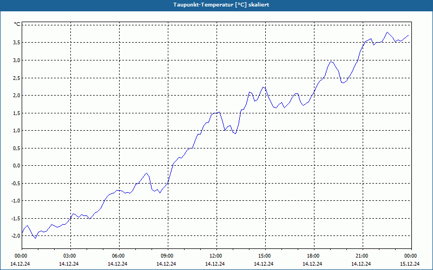Image resolution: width=433 pixels, height=270 pixels.
Task: Click the '12:00' time label on the x-axis
Action: (217, 256)
